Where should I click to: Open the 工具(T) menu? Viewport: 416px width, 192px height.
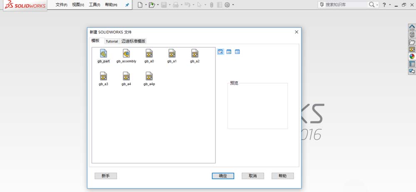[94, 5]
